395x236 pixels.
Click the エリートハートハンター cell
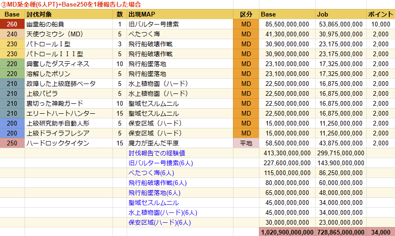coord(69,113)
